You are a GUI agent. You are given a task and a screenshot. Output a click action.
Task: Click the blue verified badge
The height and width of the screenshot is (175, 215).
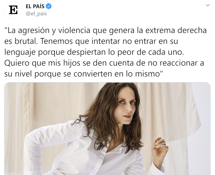[x=49, y=6]
